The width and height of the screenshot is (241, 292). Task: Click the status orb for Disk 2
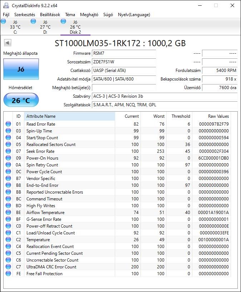(x=63, y=21)
